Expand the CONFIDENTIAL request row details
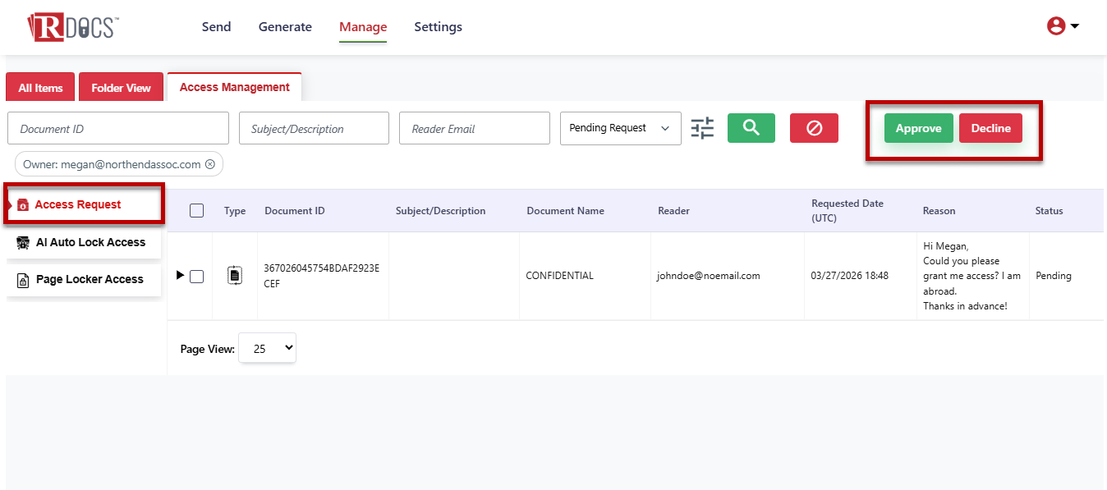This screenshot has height=490, width=1107. click(x=181, y=275)
